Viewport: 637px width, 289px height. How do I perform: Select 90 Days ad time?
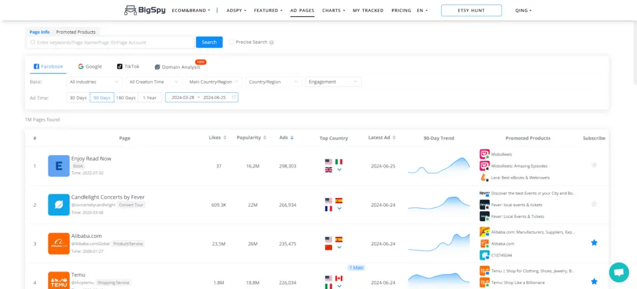click(x=102, y=98)
